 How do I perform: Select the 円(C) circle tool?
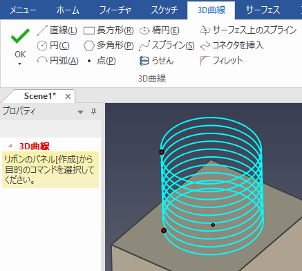(53, 46)
